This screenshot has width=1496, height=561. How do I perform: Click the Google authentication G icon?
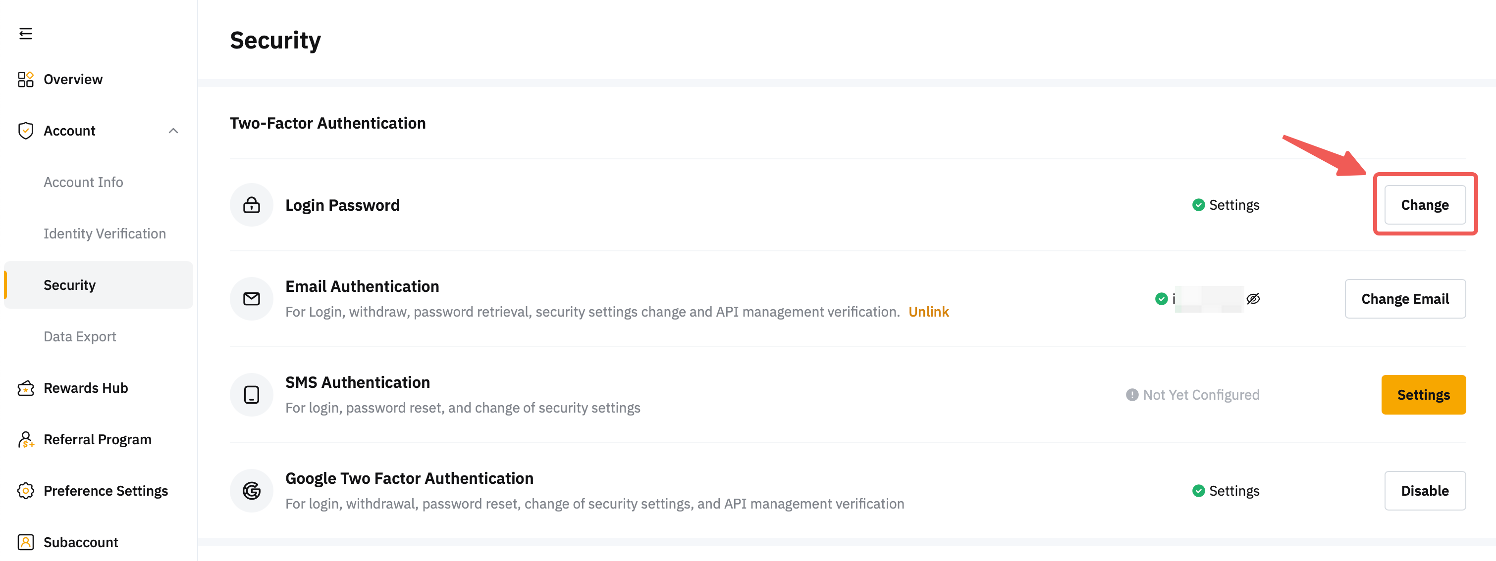click(252, 491)
